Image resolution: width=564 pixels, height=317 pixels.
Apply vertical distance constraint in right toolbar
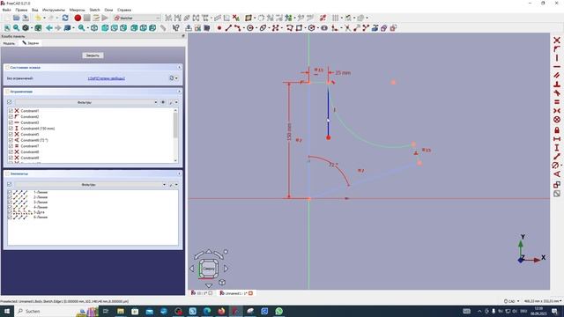pos(557,147)
